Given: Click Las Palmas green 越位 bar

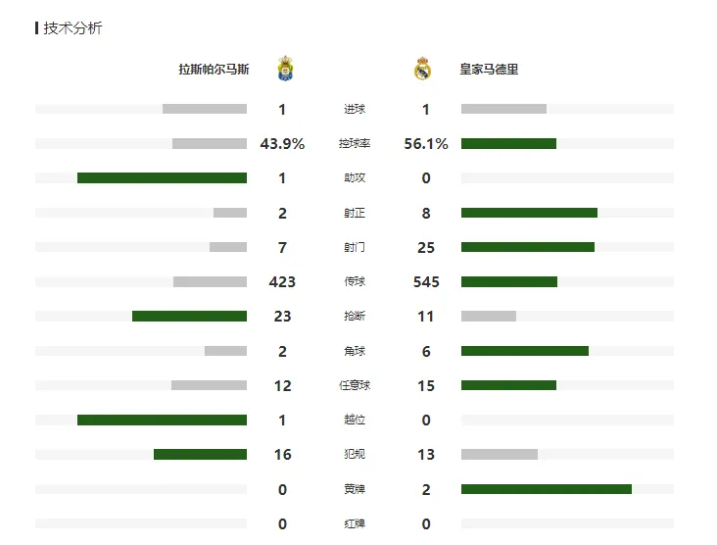Looking at the screenshot, I should [x=162, y=421].
